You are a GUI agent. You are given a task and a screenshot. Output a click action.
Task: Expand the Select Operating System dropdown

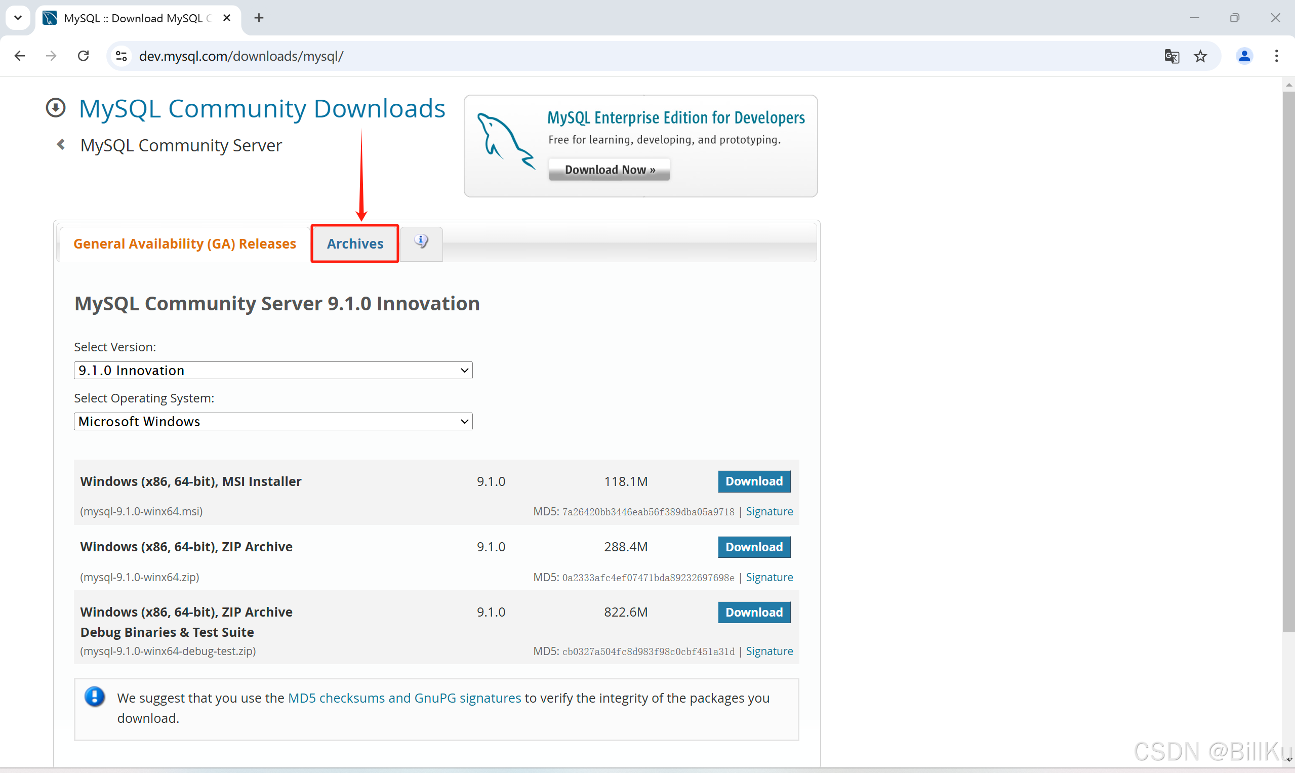273,421
